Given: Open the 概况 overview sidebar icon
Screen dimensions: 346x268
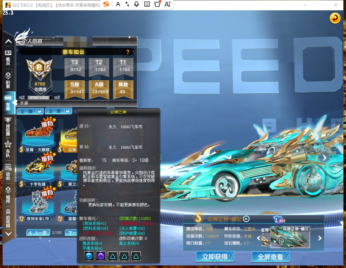Looking at the screenshot, I should (x=8, y=58).
